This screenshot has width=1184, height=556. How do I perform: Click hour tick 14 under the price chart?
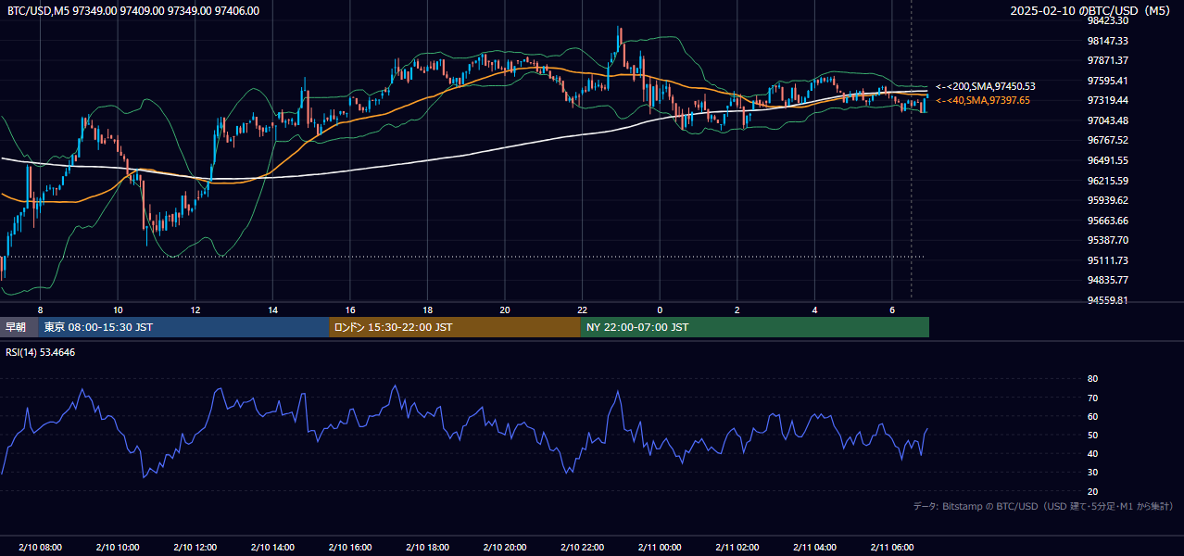click(x=272, y=310)
